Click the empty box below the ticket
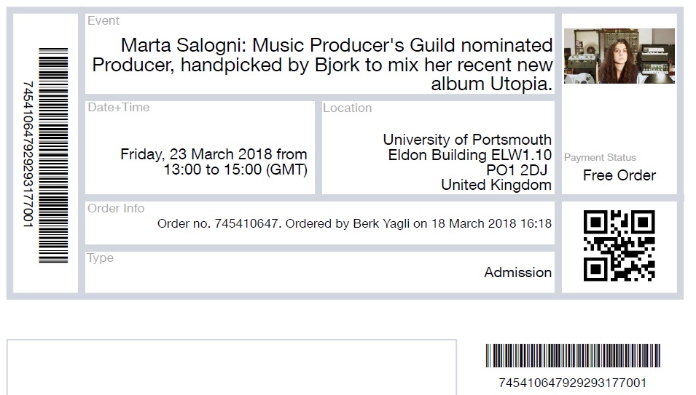This screenshot has width=696, height=395. pyautogui.click(x=232, y=367)
